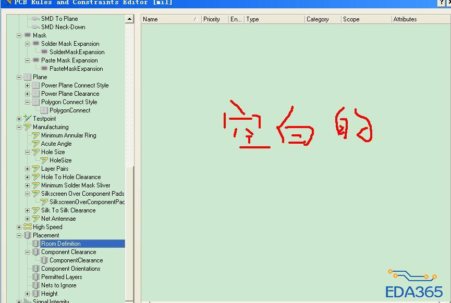Click the Placement category icon
The image size is (451, 303).
pos(28,235)
